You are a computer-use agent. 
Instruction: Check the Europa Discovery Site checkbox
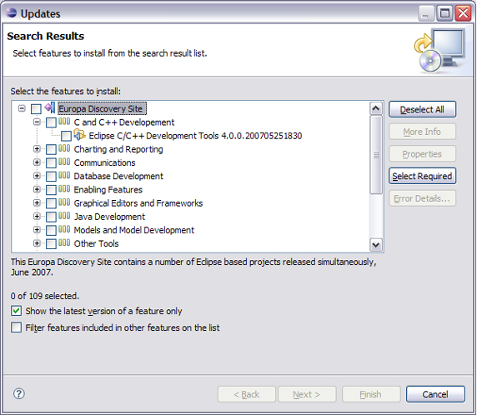pyautogui.click(x=36, y=109)
